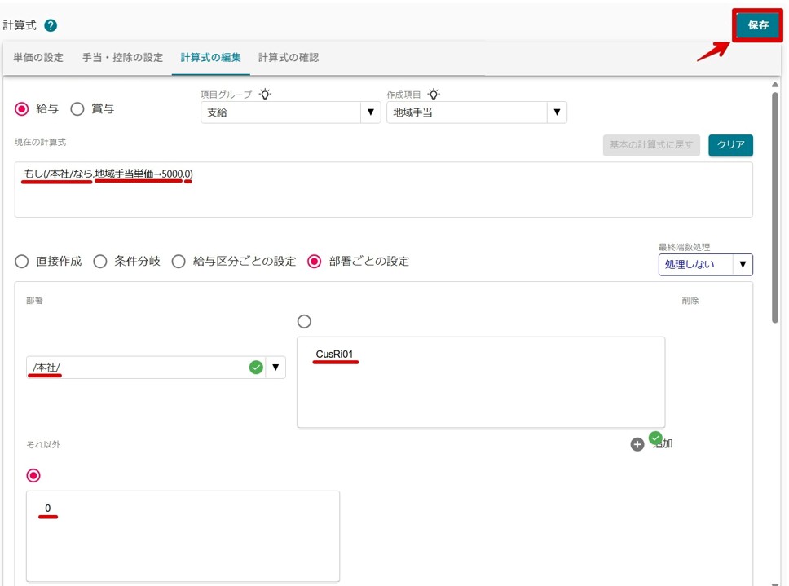Click the 部署 column label
The width and height of the screenshot is (789, 586).
(34, 301)
